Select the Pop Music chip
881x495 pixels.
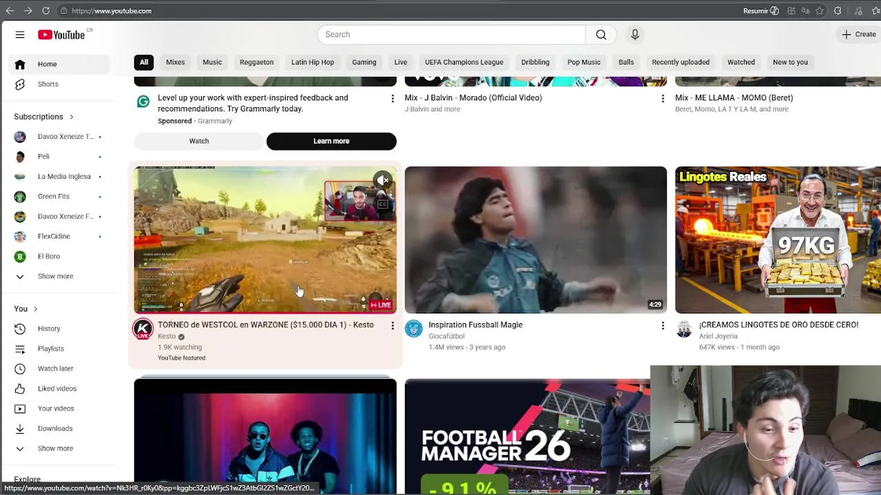tap(584, 62)
